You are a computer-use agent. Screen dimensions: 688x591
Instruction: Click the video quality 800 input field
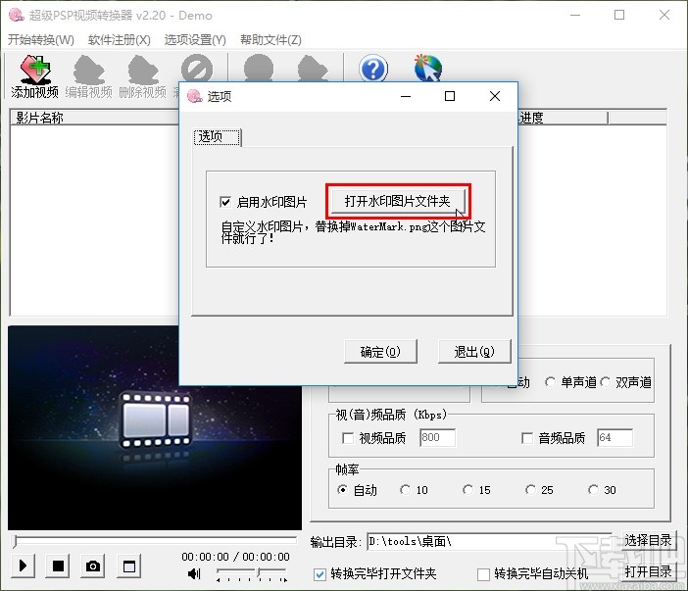tap(437, 437)
